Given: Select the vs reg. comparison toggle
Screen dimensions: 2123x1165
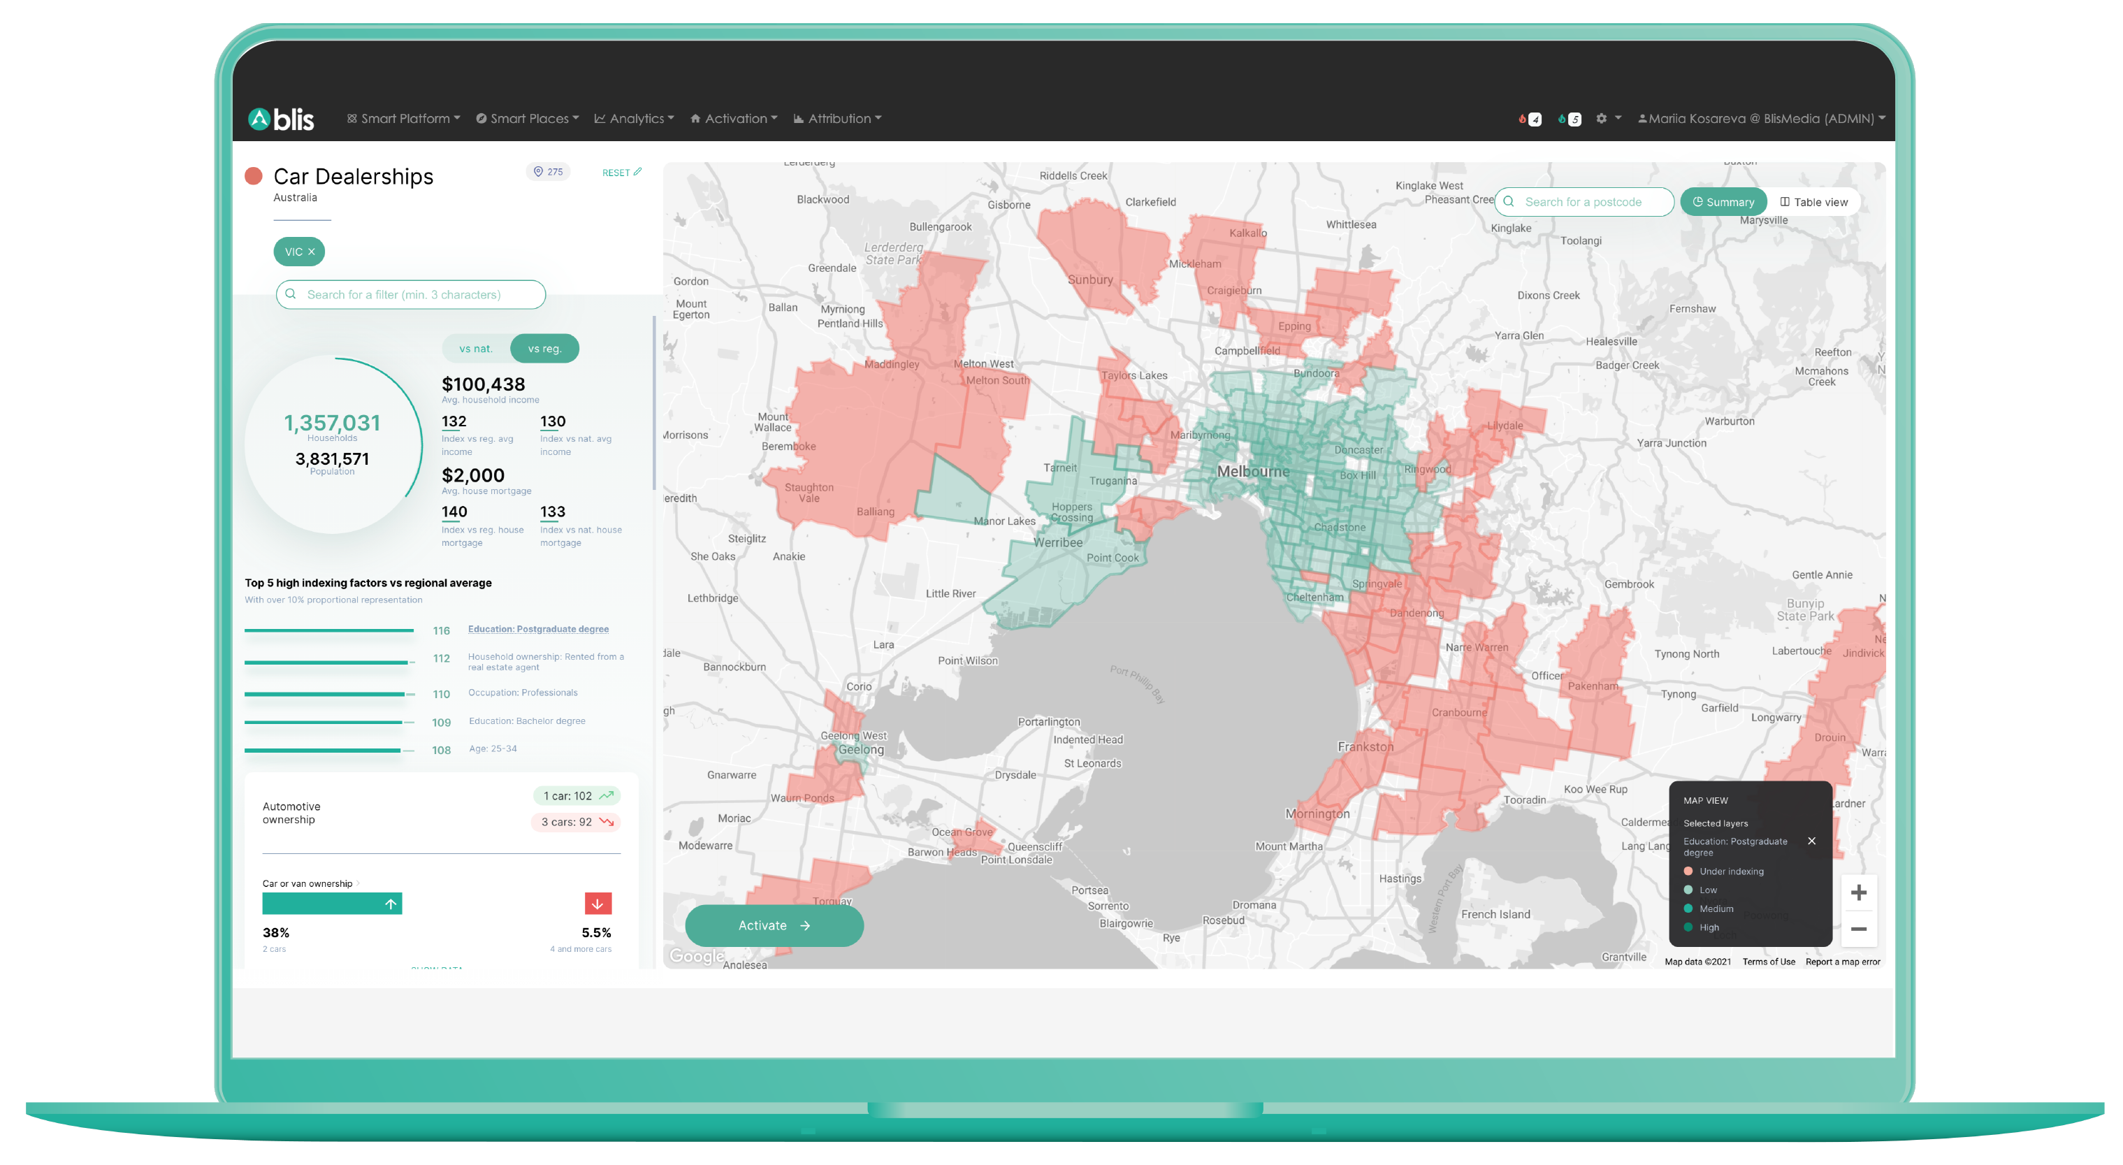Looking at the screenshot, I should coord(545,348).
